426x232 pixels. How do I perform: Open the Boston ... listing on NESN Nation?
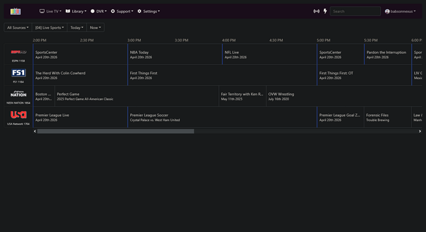click(44, 96)
